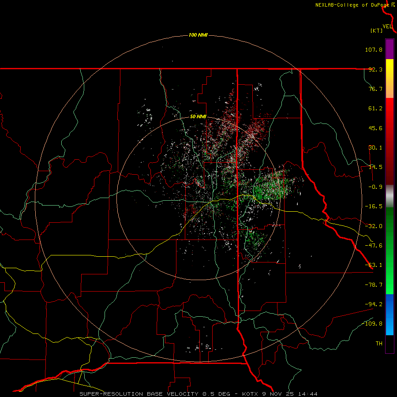Click the -32.0 legend value
The width and height of the screenshot is (397, 397).
coord(374,226)
